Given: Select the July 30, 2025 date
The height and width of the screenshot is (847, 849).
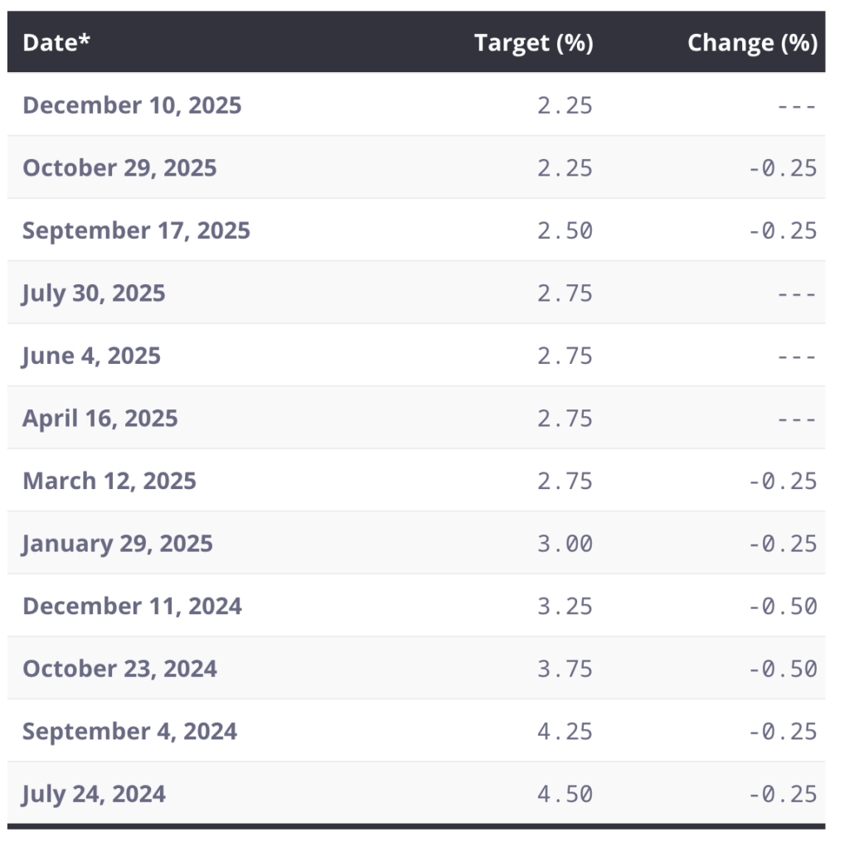Looking at the screenshot, I should tap(94, 293).
